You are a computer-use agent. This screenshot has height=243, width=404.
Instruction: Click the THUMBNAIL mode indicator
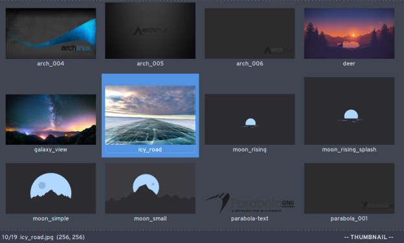tap(368, 237)
